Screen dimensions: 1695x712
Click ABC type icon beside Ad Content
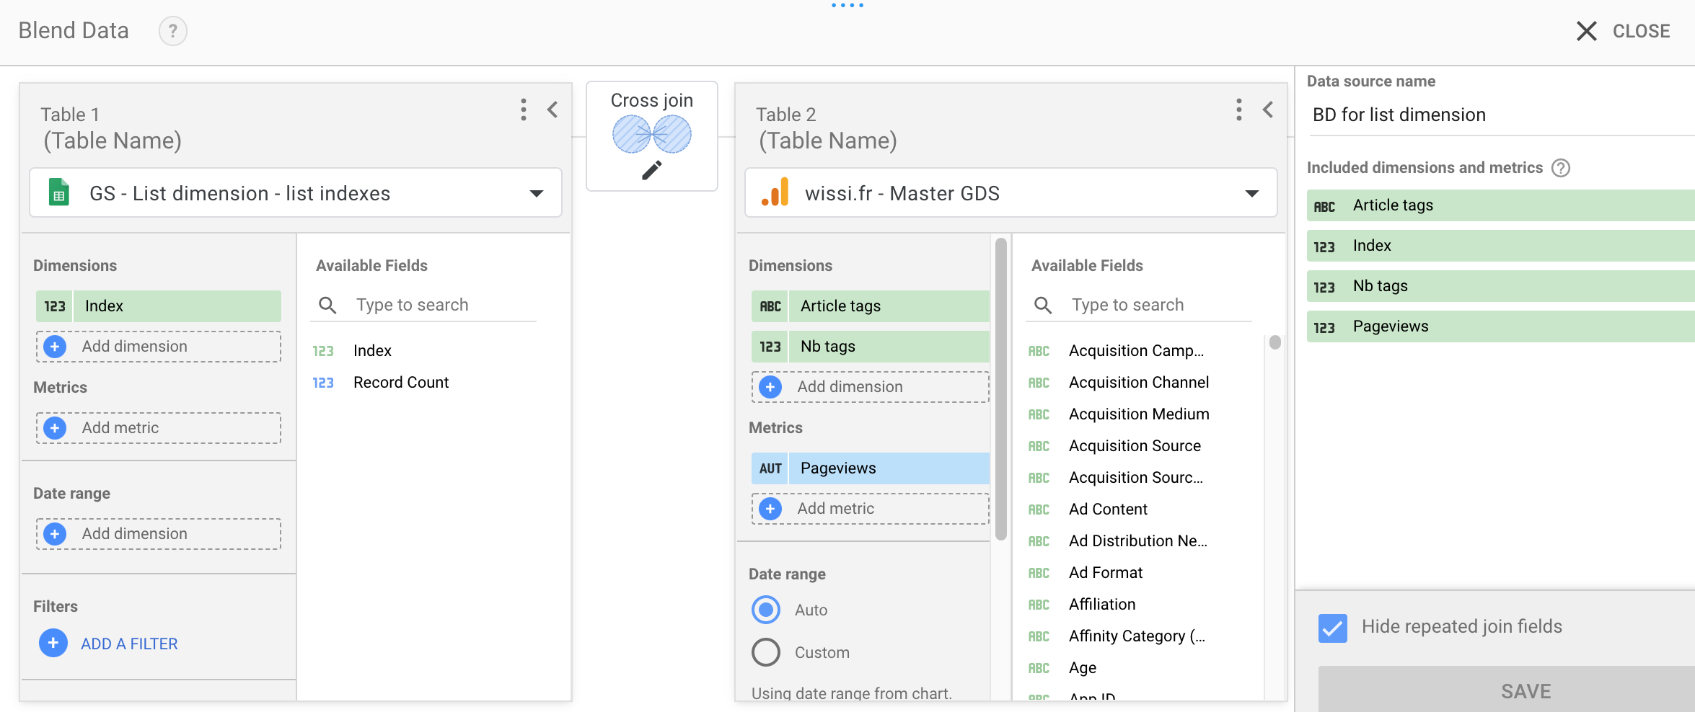(x=1039, y=509)
